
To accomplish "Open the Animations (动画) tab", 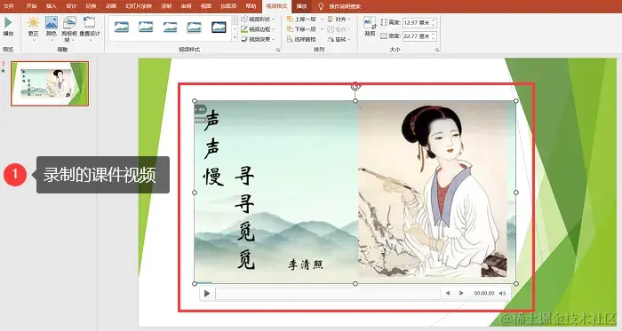I will pos(111,6).
